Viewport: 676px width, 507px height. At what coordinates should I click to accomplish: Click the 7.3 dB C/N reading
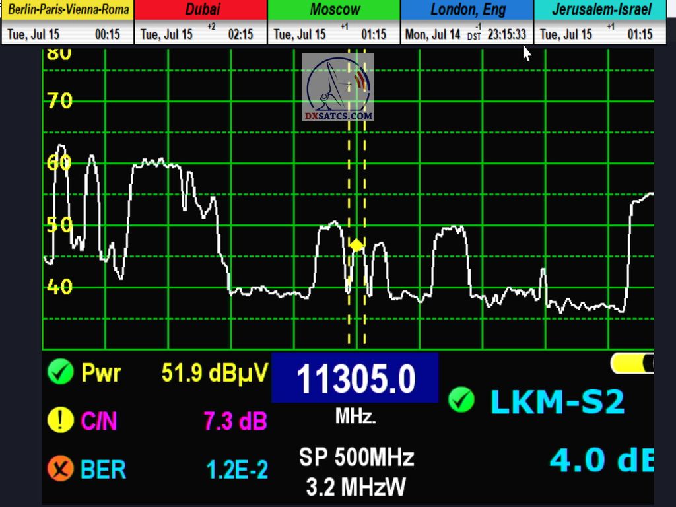[x=235, y=421]
